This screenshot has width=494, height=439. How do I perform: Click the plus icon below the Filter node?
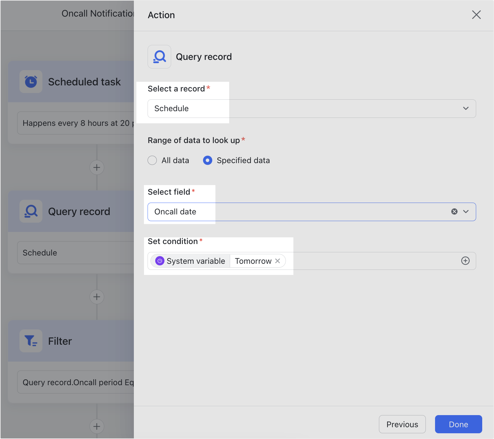(97, 426)
